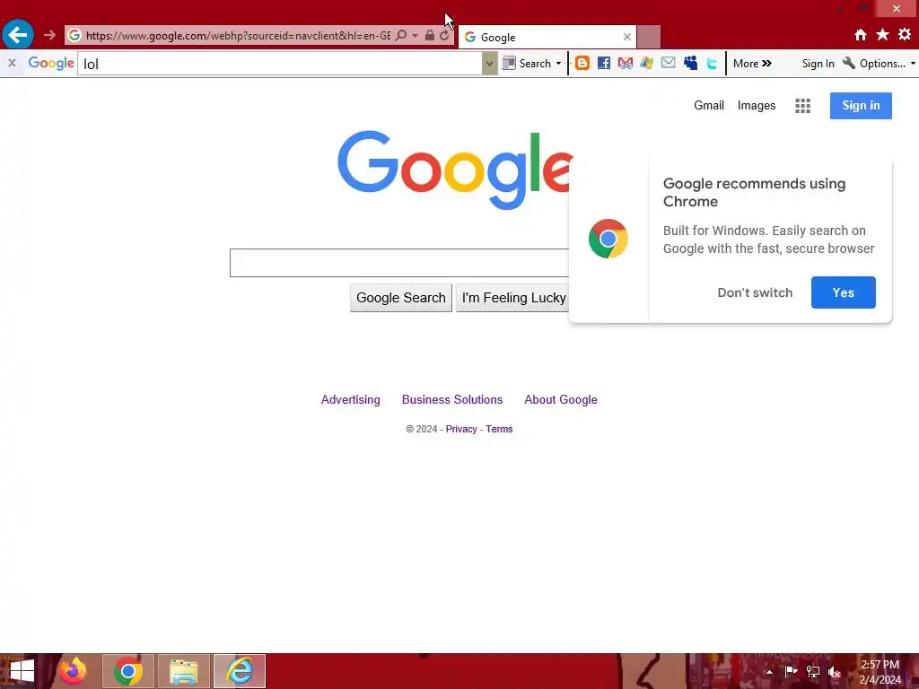Viewport: 919px width, 689px height.
Task: Click the Home icon in Internet Explorer
Action: pyautogui.click(x=861, y=35)
